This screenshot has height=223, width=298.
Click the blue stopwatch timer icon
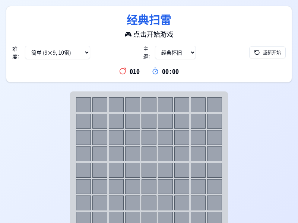pos(155,71)
